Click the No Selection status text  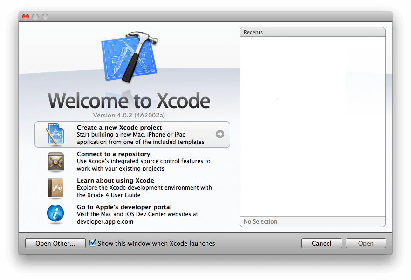point(260,222)
